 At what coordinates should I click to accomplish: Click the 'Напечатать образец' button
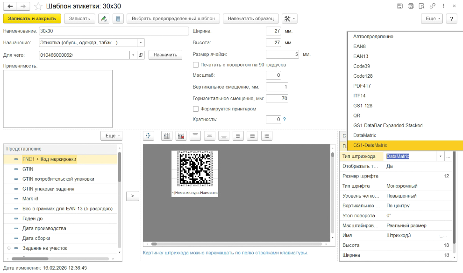[x=250, y=19]
